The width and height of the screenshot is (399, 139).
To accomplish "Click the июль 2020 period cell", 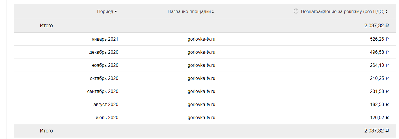I will [107, 118].
